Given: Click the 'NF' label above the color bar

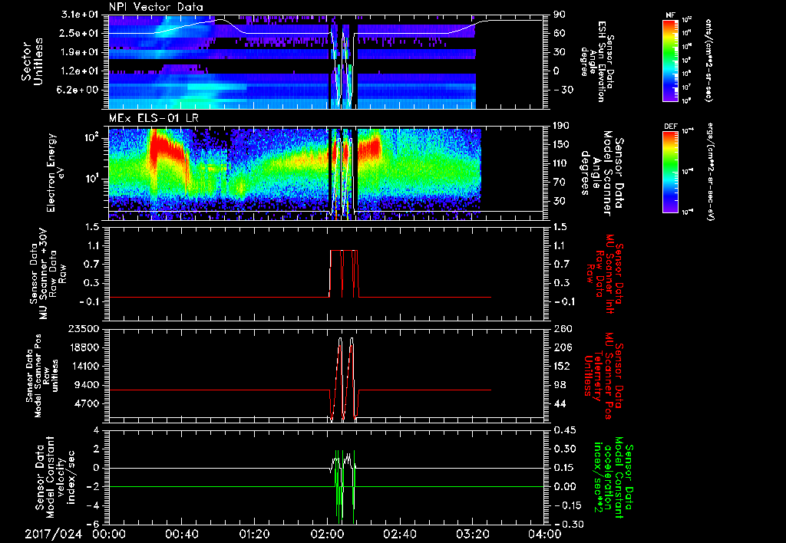Looking at the screenshot, I should pos(670,15).
